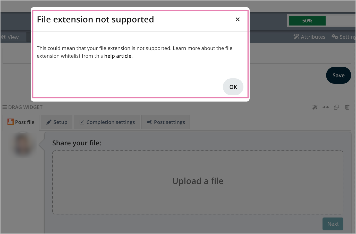Click the magic wand widget attributes icon
Viewport: 356px width, 234px height.
[315, 107]
